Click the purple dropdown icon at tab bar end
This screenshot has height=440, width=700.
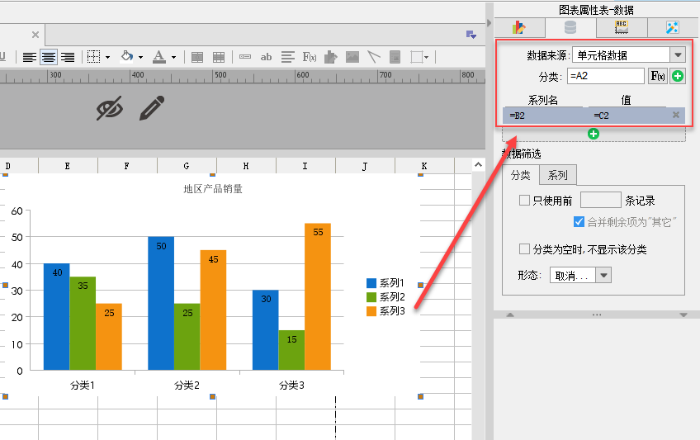(471, 35)
